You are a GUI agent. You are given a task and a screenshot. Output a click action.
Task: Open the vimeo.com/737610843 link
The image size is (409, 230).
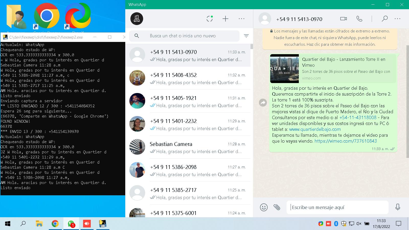tap(346, 141)
